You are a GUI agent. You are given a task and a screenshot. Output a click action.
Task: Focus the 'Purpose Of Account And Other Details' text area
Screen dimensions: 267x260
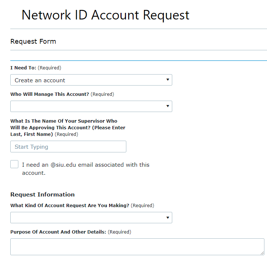click(137, 247)
